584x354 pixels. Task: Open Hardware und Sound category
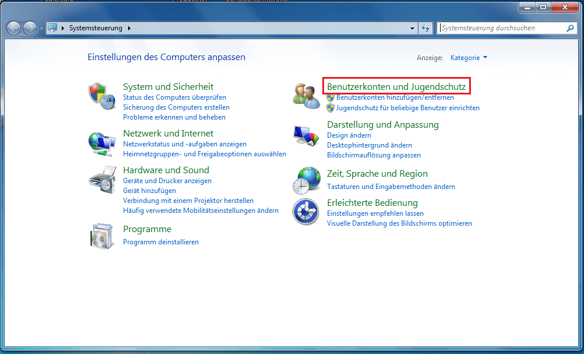pos(166,170)
